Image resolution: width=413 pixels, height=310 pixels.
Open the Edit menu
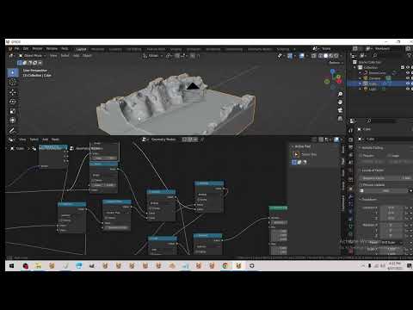[26, 49]
